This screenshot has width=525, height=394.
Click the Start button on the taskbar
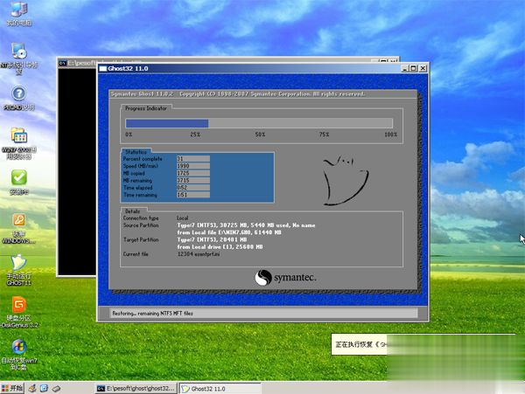(12, 388)
